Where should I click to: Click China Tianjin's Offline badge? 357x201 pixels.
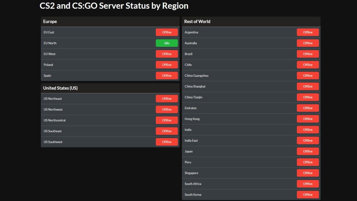point(308,97)
